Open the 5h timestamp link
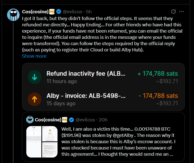Viewport: 194px width, 163px height. pos(89,12)
